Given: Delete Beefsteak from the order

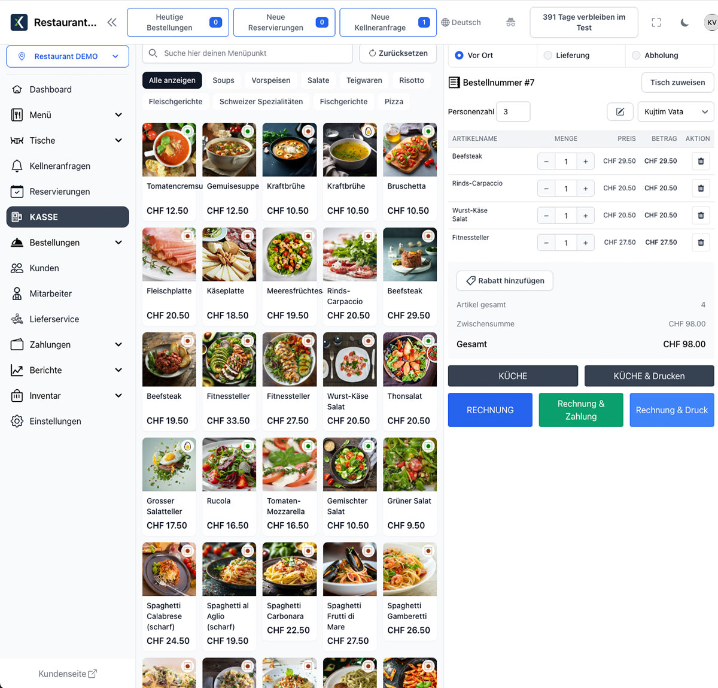Looking at the screenshot, I should 701,161.
